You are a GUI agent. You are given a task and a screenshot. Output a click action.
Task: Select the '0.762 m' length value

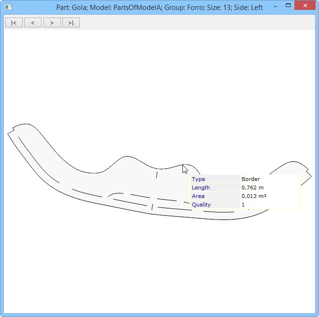[252, 188]
